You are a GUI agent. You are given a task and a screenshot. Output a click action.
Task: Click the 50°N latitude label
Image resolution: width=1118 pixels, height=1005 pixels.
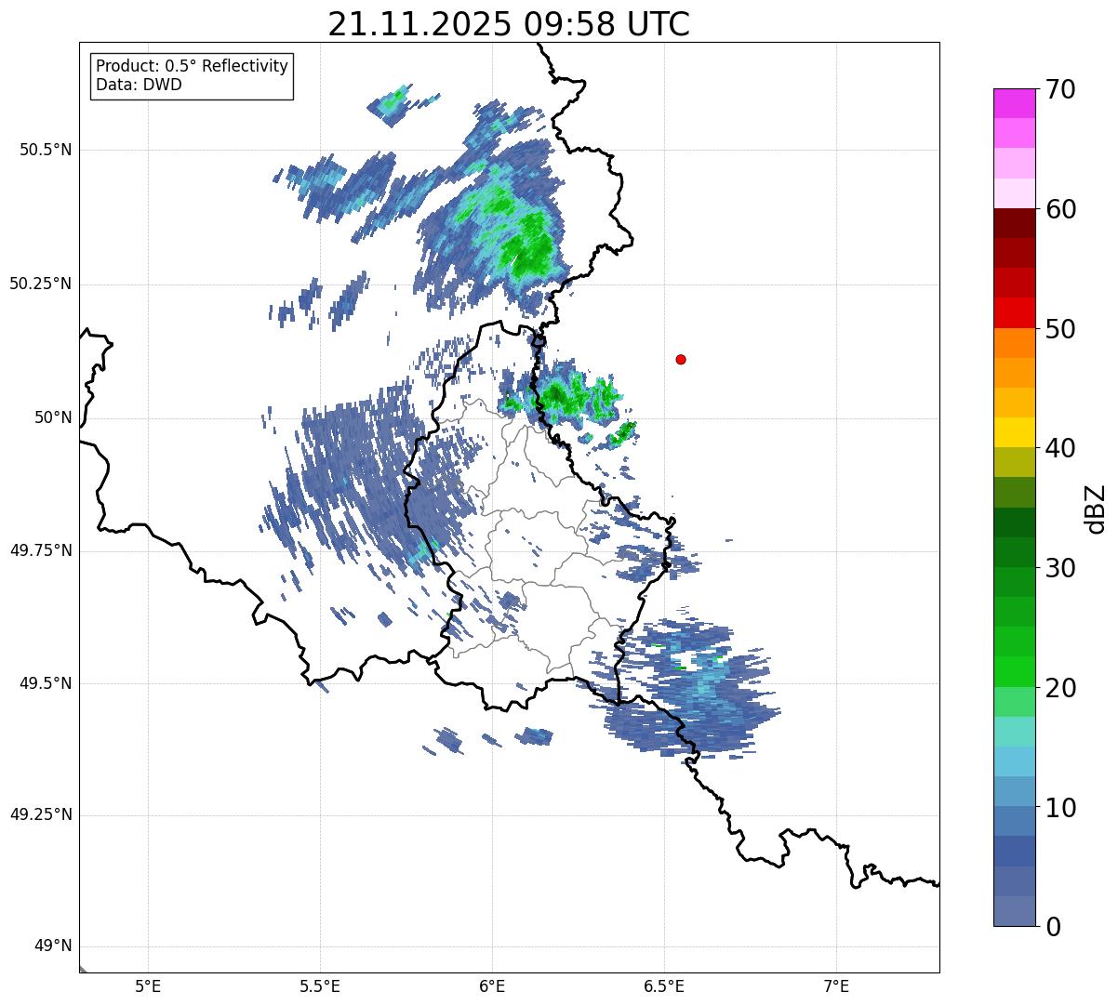coord(53,418)
